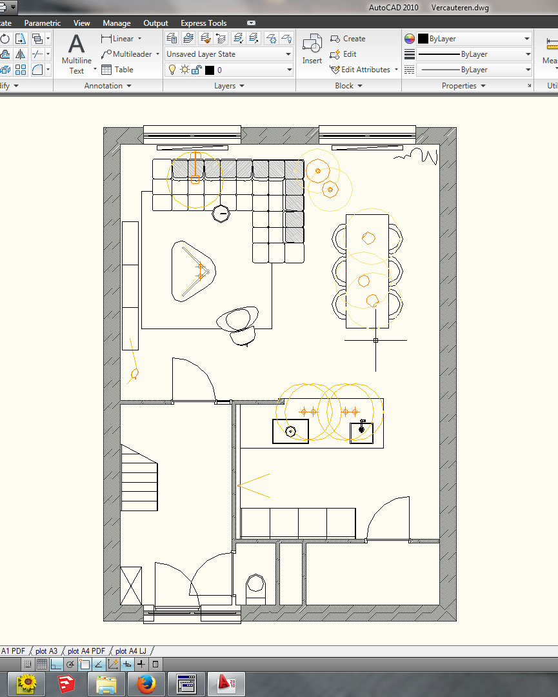
Task: Switch to the plot A4 PDF layout tab
Action: click(x=86, y=651)
